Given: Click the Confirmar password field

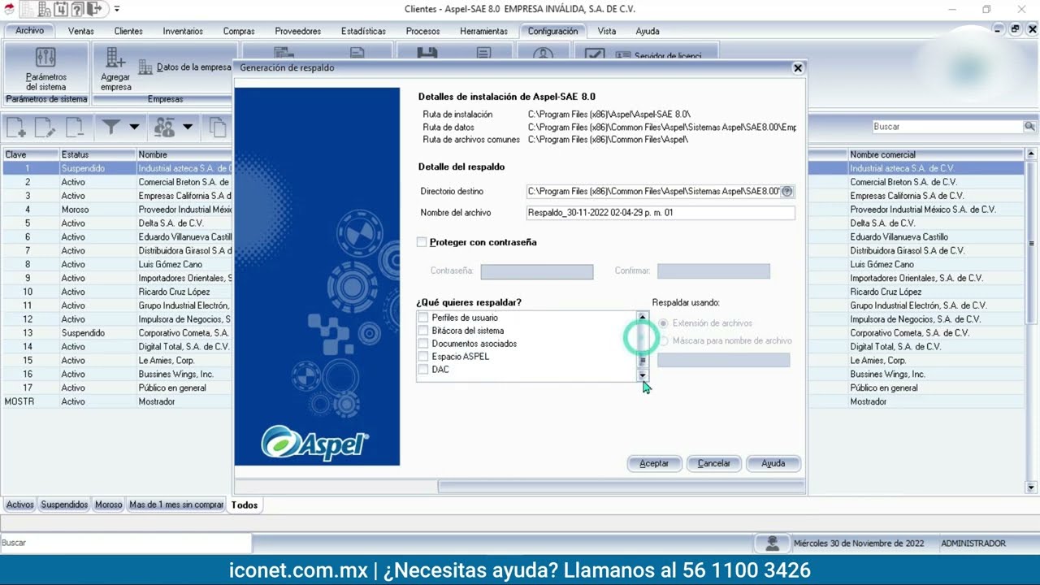Looking at the screenshot, I should pos(713,271).
